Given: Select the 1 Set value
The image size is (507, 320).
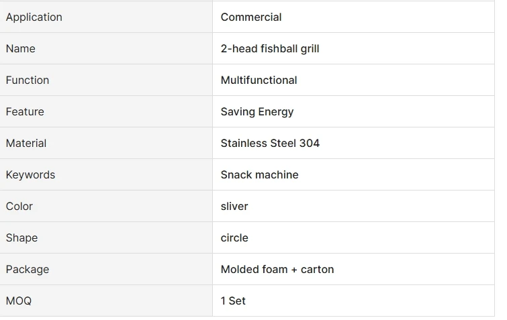Looking at the screenshot, I should 233,301.
